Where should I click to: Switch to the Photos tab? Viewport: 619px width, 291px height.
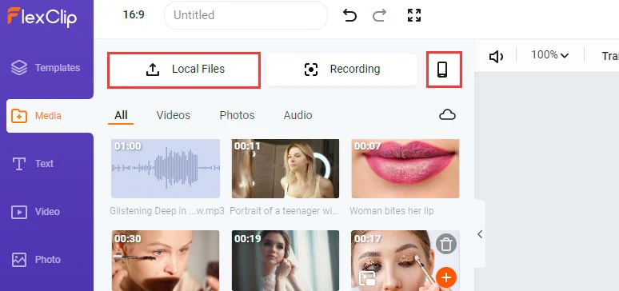(x=237, y=115)
